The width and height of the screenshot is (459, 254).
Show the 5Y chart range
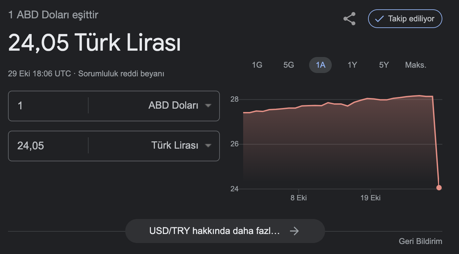(384, 65)
